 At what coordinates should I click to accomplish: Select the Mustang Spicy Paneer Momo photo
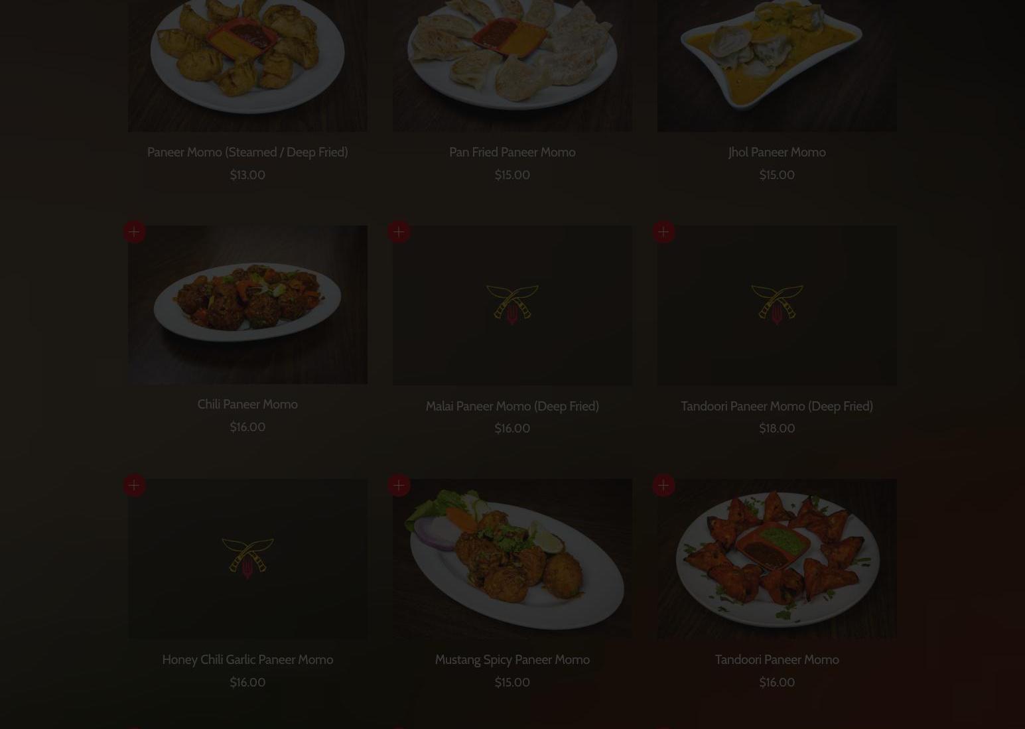click(x=512, y=559)
